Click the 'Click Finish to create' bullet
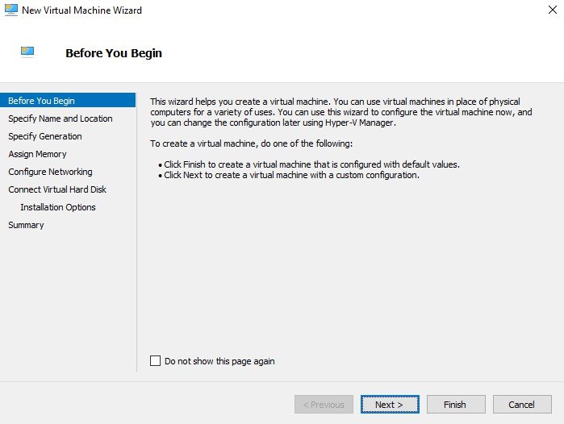This screenshot has width=564, height=424. click(x=309, y=164)
